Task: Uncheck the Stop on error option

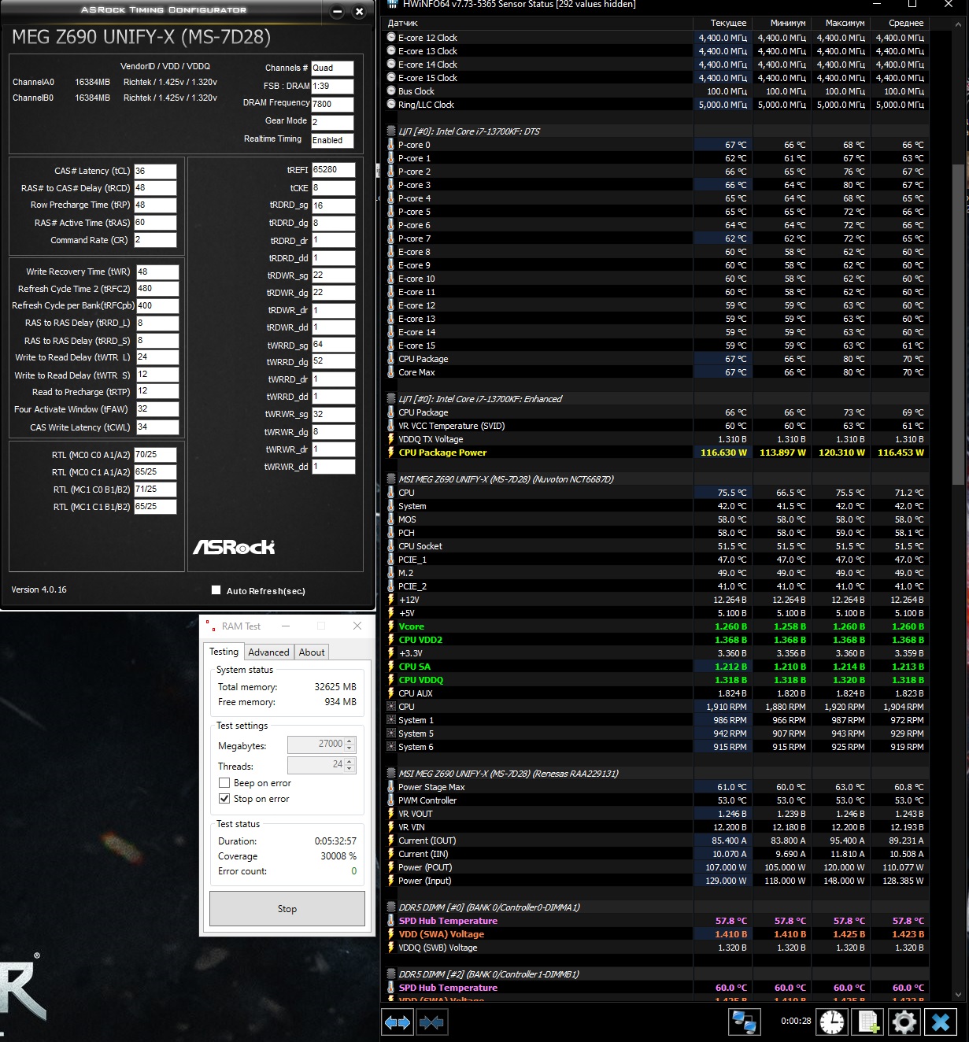Action: tap(224, 799)
